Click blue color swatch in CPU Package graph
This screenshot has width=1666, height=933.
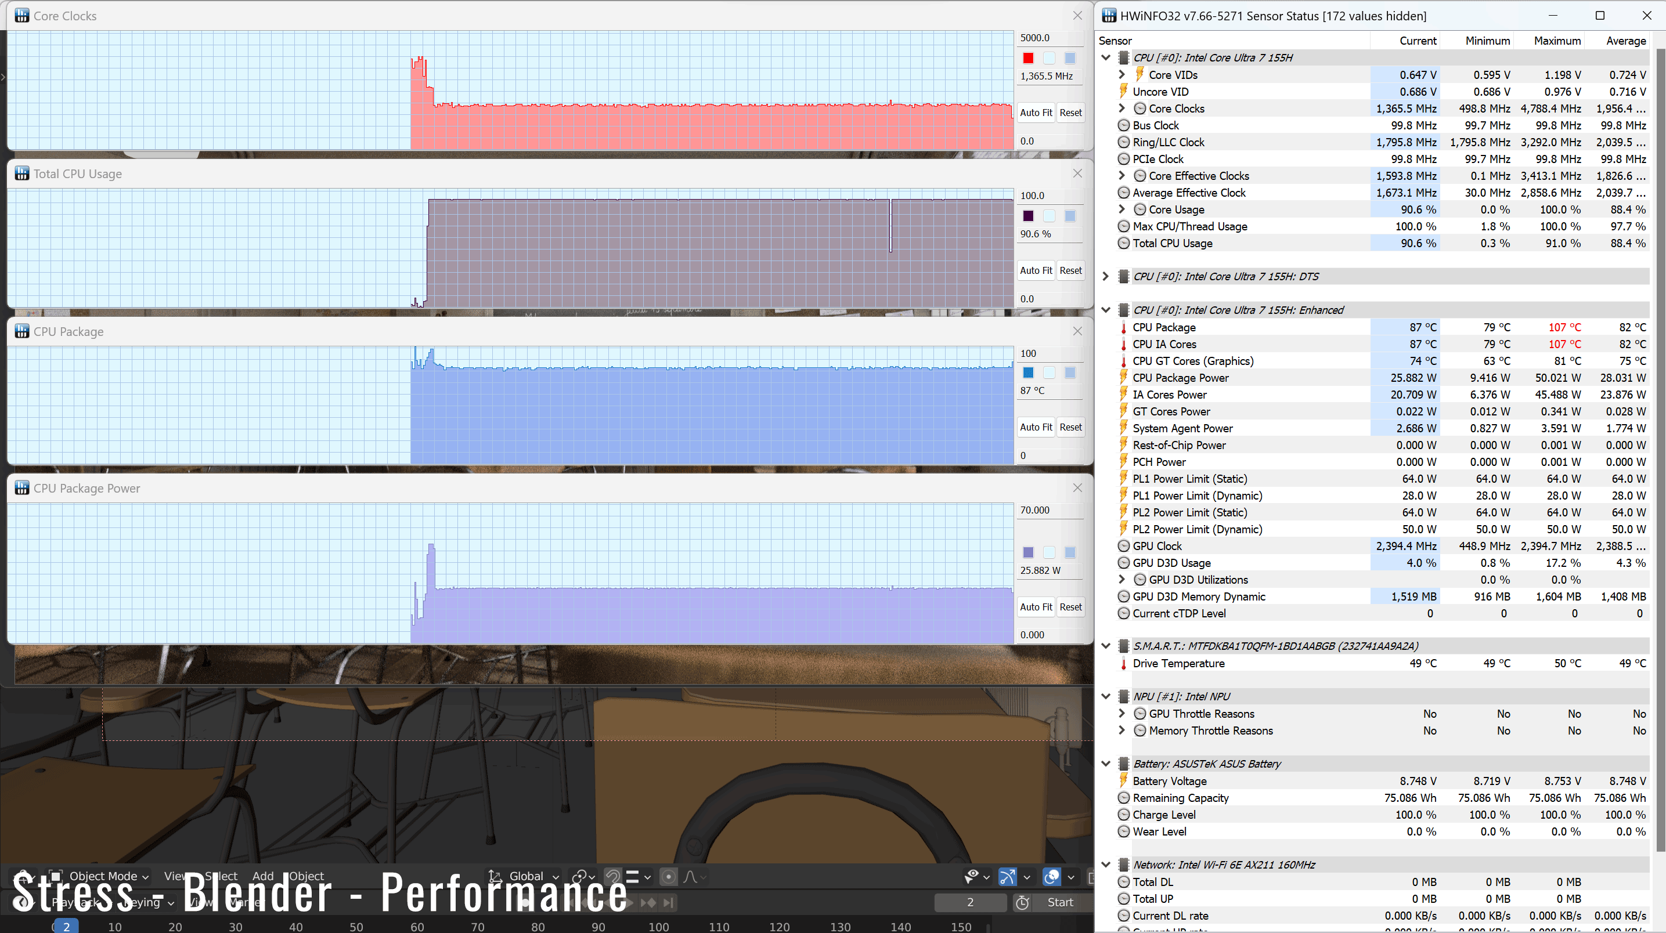(1028, 373)
